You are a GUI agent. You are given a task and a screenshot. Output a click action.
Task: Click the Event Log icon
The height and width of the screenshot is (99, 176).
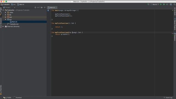[x=164, y=98]
